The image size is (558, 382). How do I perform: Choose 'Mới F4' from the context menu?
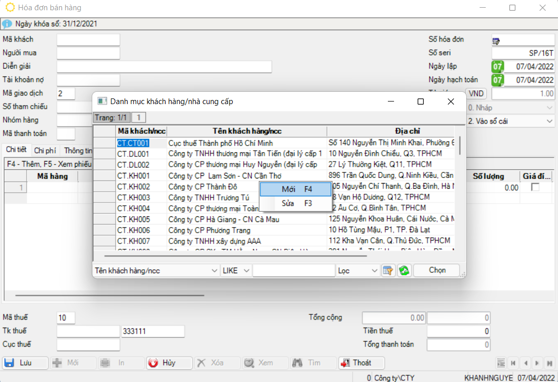coord(296,189)
